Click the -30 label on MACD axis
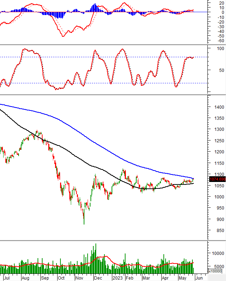The image size is (226, 281). pyautogui.click(x=221, y=27)
